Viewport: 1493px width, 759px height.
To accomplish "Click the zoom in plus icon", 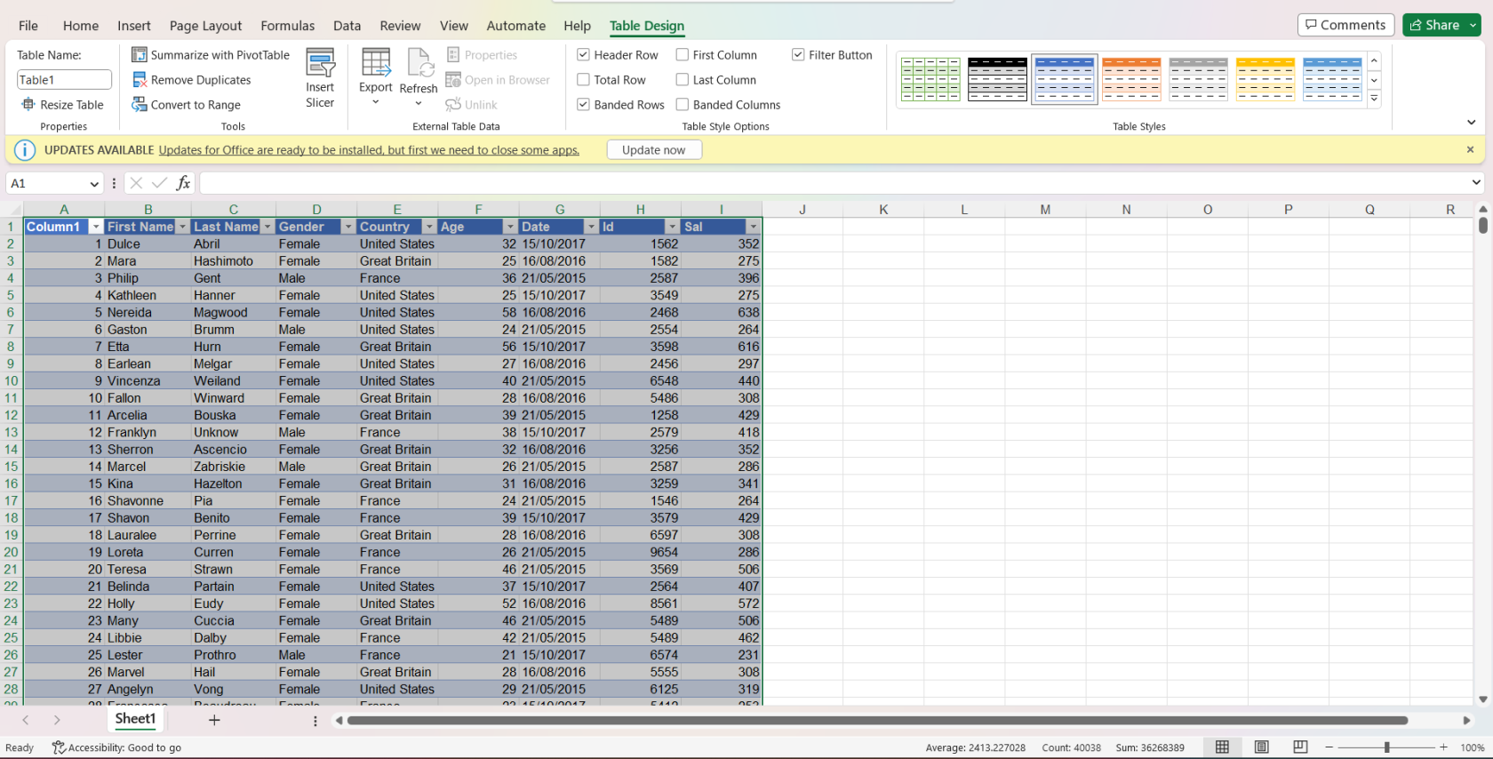I will pyautogui.click(x=1443, y=747).
